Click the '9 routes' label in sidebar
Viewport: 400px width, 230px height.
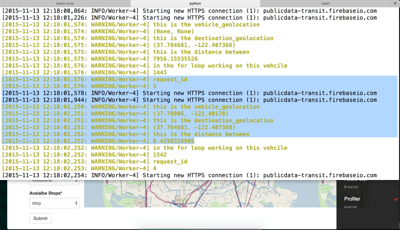pos(351,187)
